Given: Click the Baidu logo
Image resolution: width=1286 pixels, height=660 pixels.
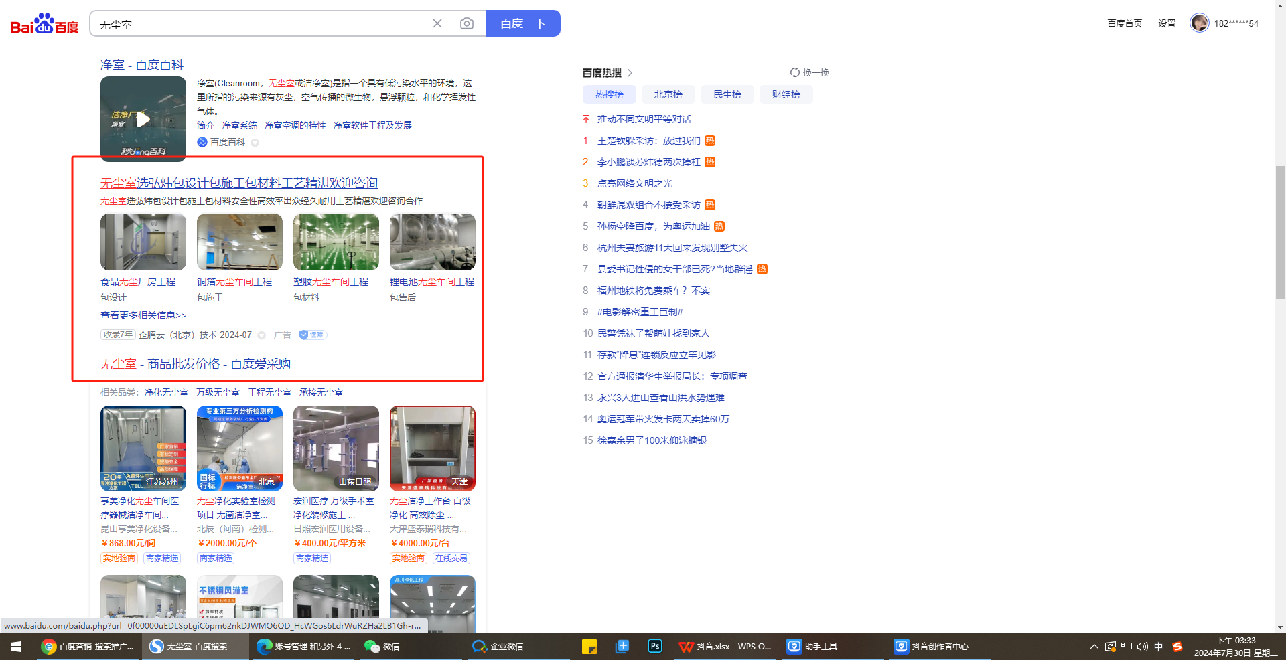Looking at the screenshot, I should (x=44, y=24).
